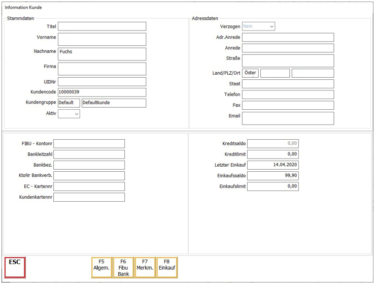This screenshot has height=283, width=375.
Task: Click the Bankleitzahl field
Action: pos(89,154)
